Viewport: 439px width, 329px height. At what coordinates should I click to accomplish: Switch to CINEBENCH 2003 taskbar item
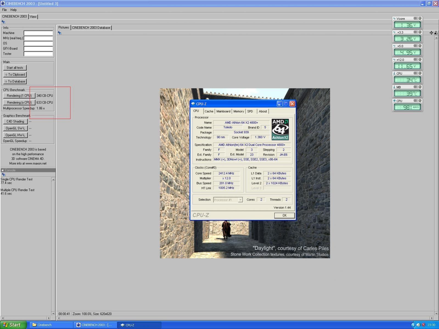[x=95, y=325]
